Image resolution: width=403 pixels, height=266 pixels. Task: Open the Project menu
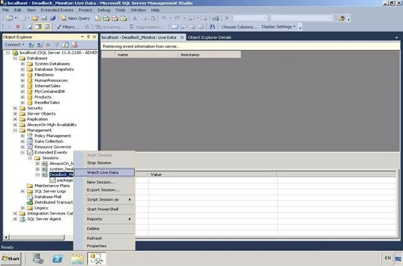(x=86, y=10)
